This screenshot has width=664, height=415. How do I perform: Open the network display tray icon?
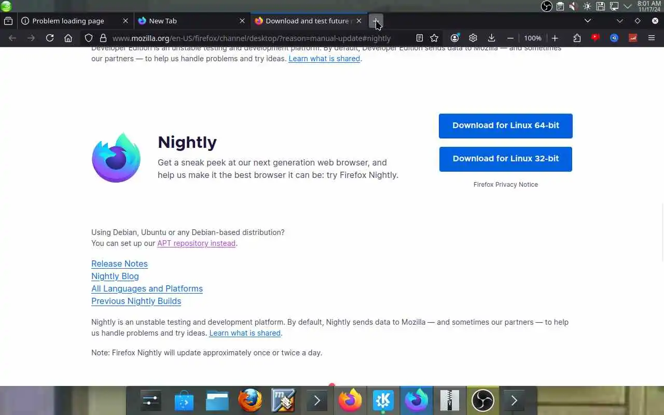[614, 6]
